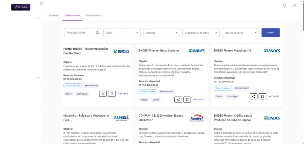Click Reembolsável tag on Máquinas 4.0 card
The image size is (304, 144).
[x=242, y=88]
